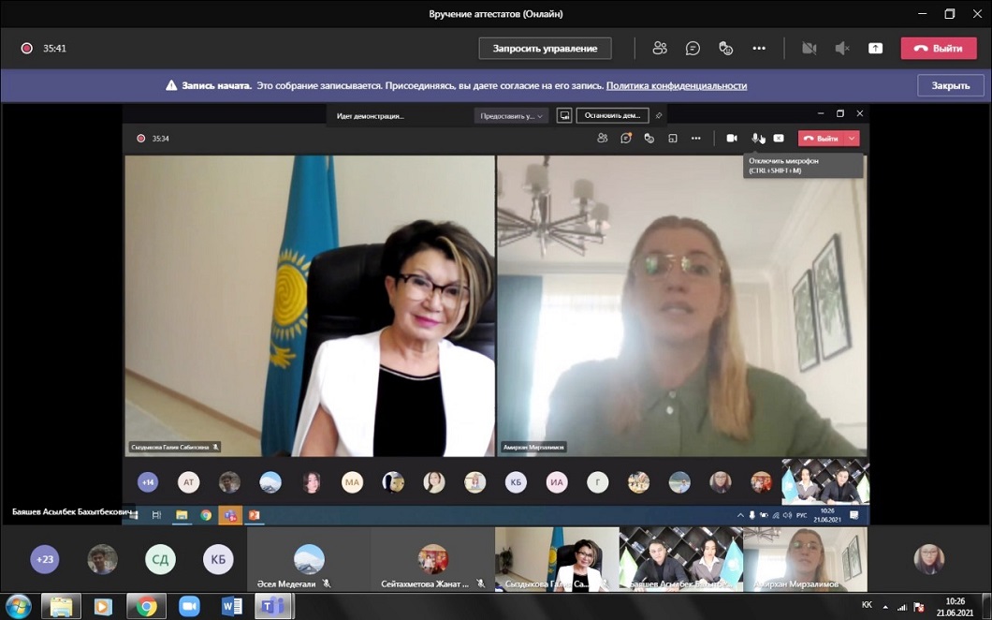Toggle the microphone in the shared screen toolbar
The height and width of the screenshot is (620, 992).
[x=754, y=139]
